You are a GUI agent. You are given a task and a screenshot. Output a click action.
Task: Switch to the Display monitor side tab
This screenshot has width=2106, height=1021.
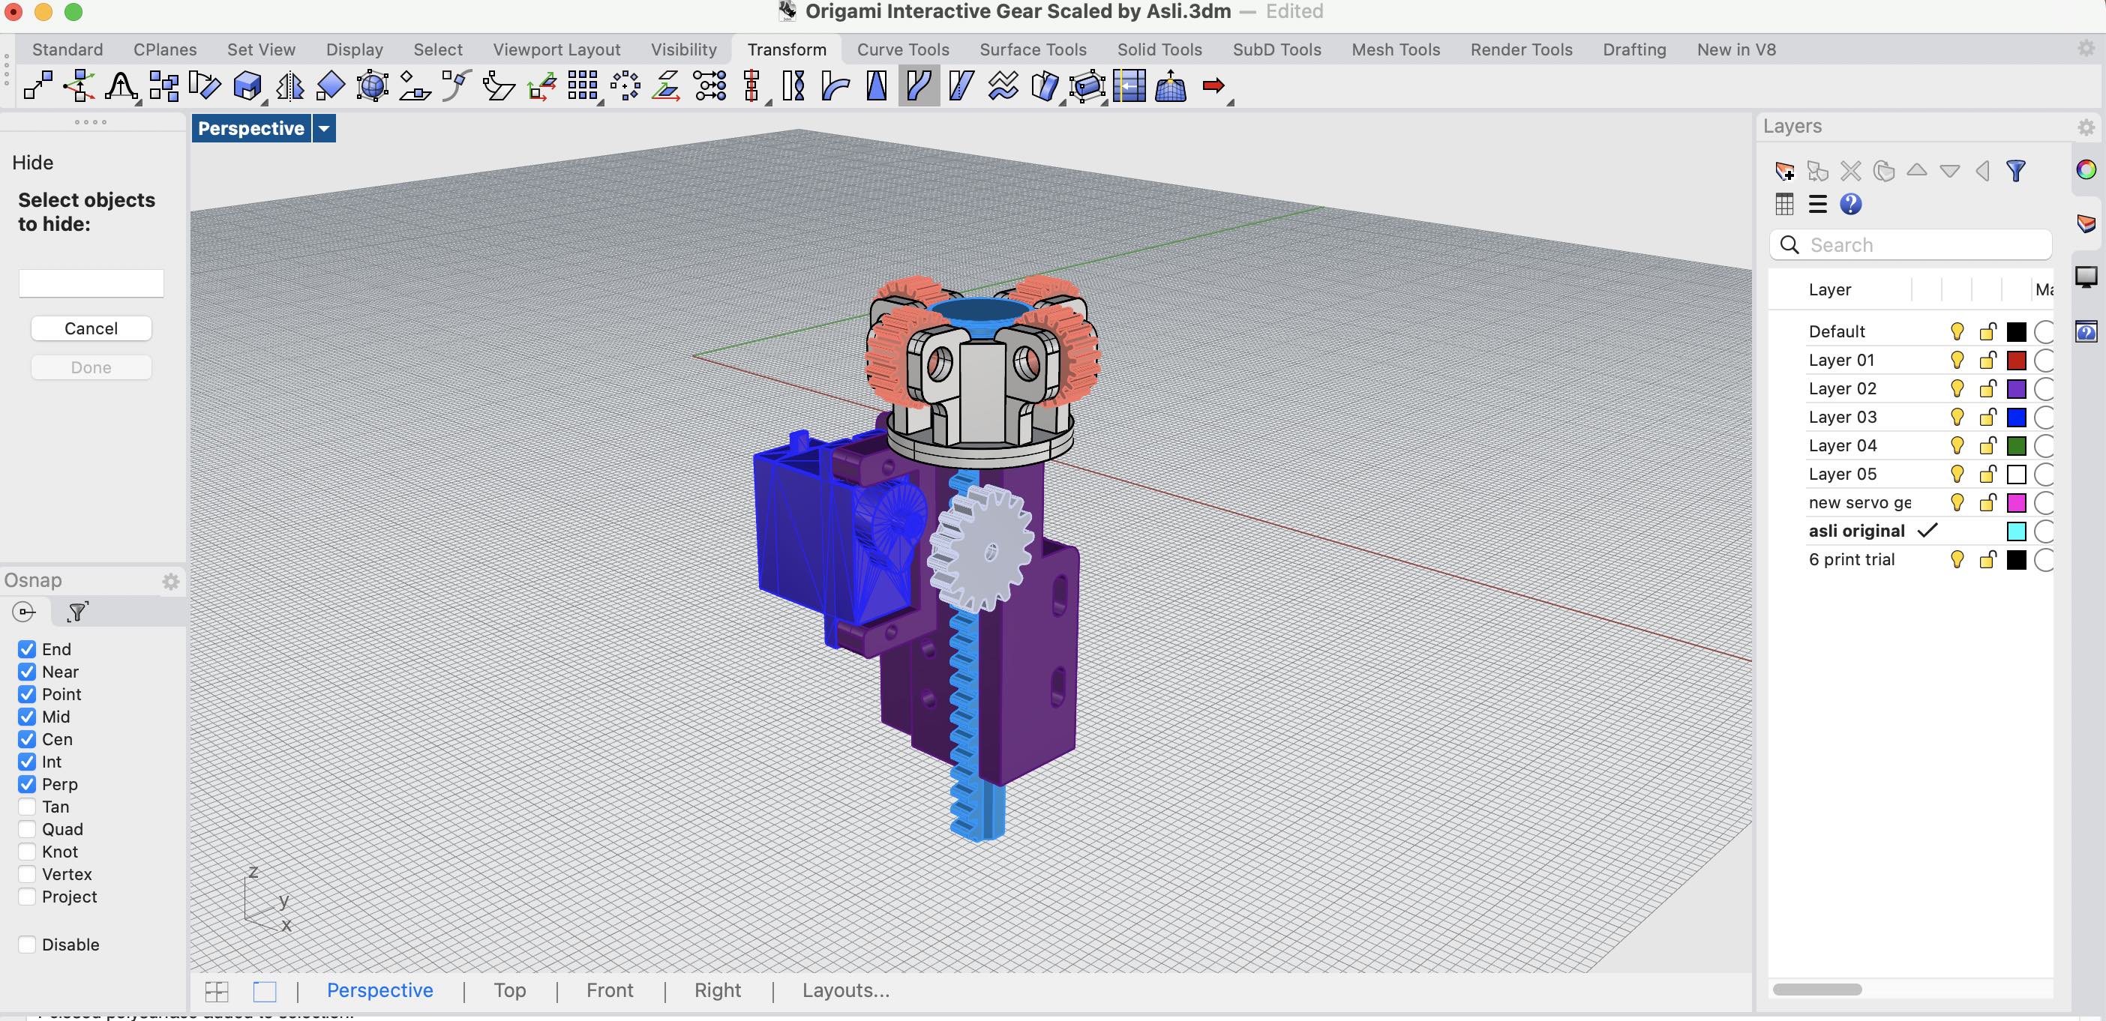click(x=2086, y=278)
